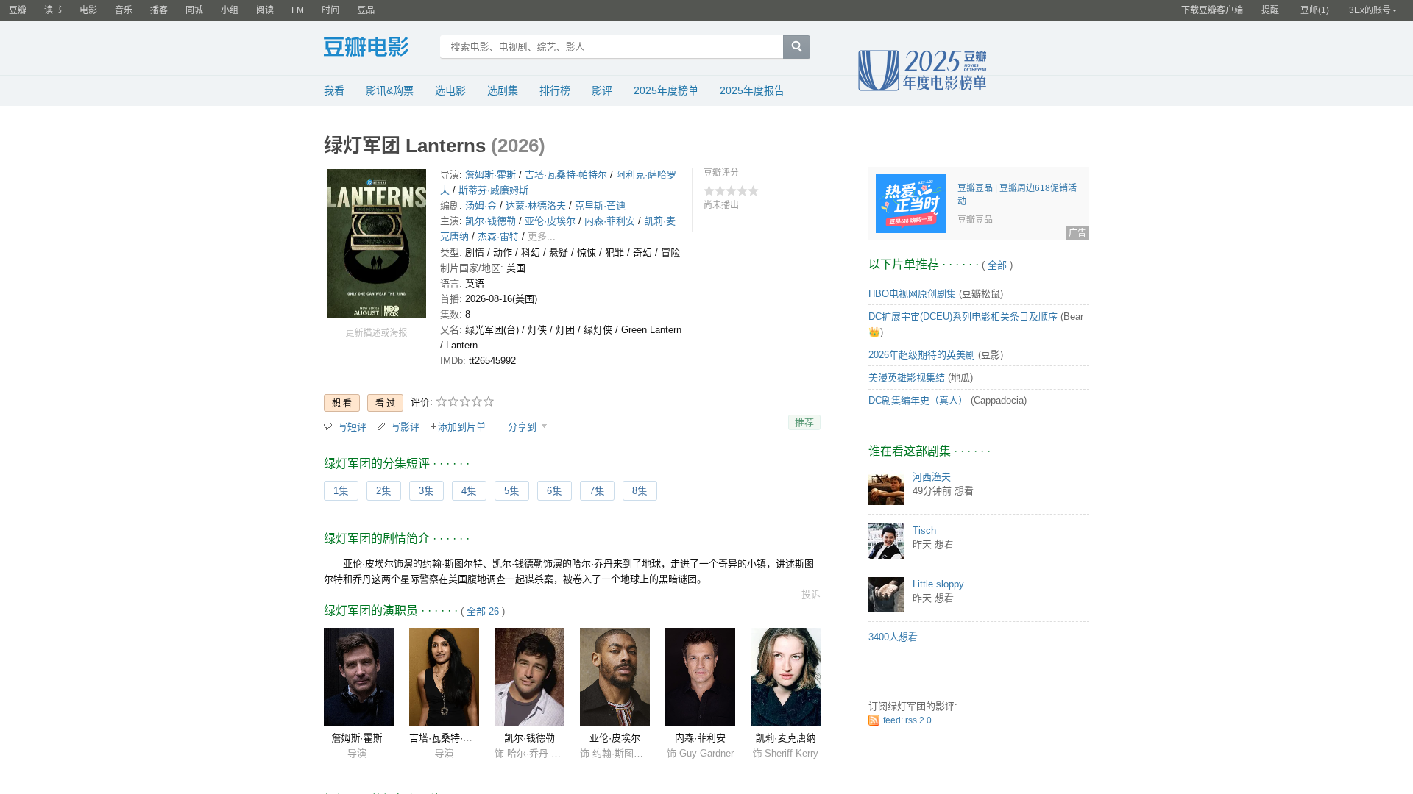This screenshot has width=1413, height=794.
Task: Go to FM in the top bar
Action: [297, 10]
